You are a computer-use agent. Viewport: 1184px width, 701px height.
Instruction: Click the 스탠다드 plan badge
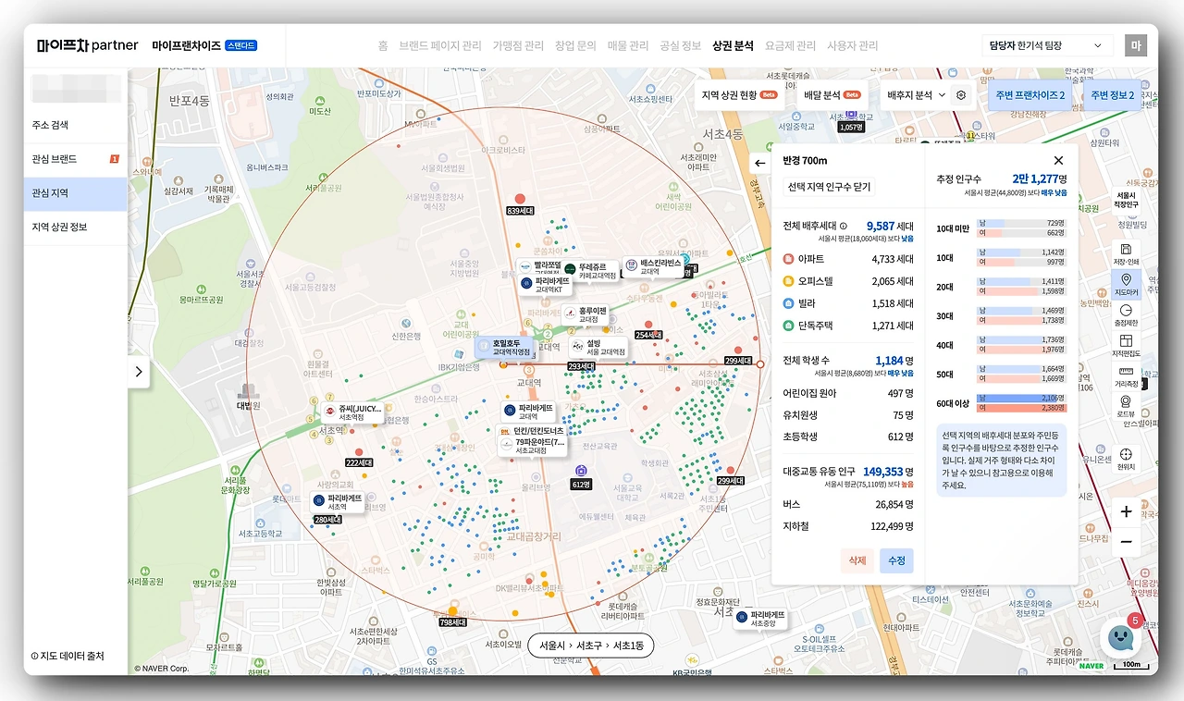point(241,45)
